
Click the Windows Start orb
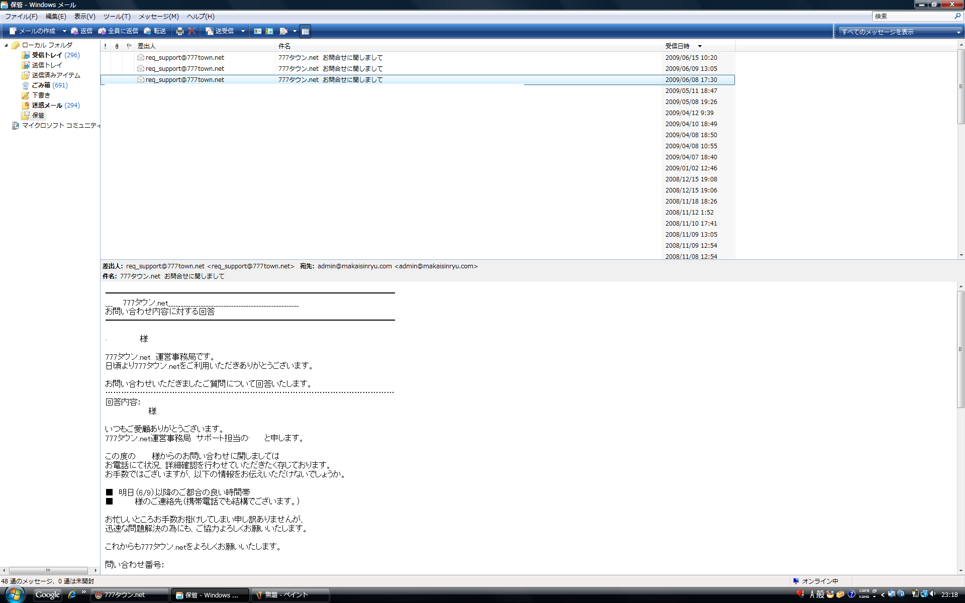[x=14, y=594]
